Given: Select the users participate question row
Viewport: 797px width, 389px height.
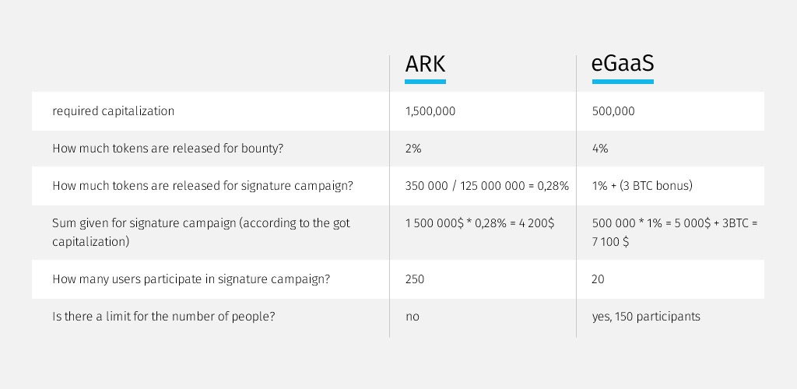Looking at the screenshot, I should (191, 279).
